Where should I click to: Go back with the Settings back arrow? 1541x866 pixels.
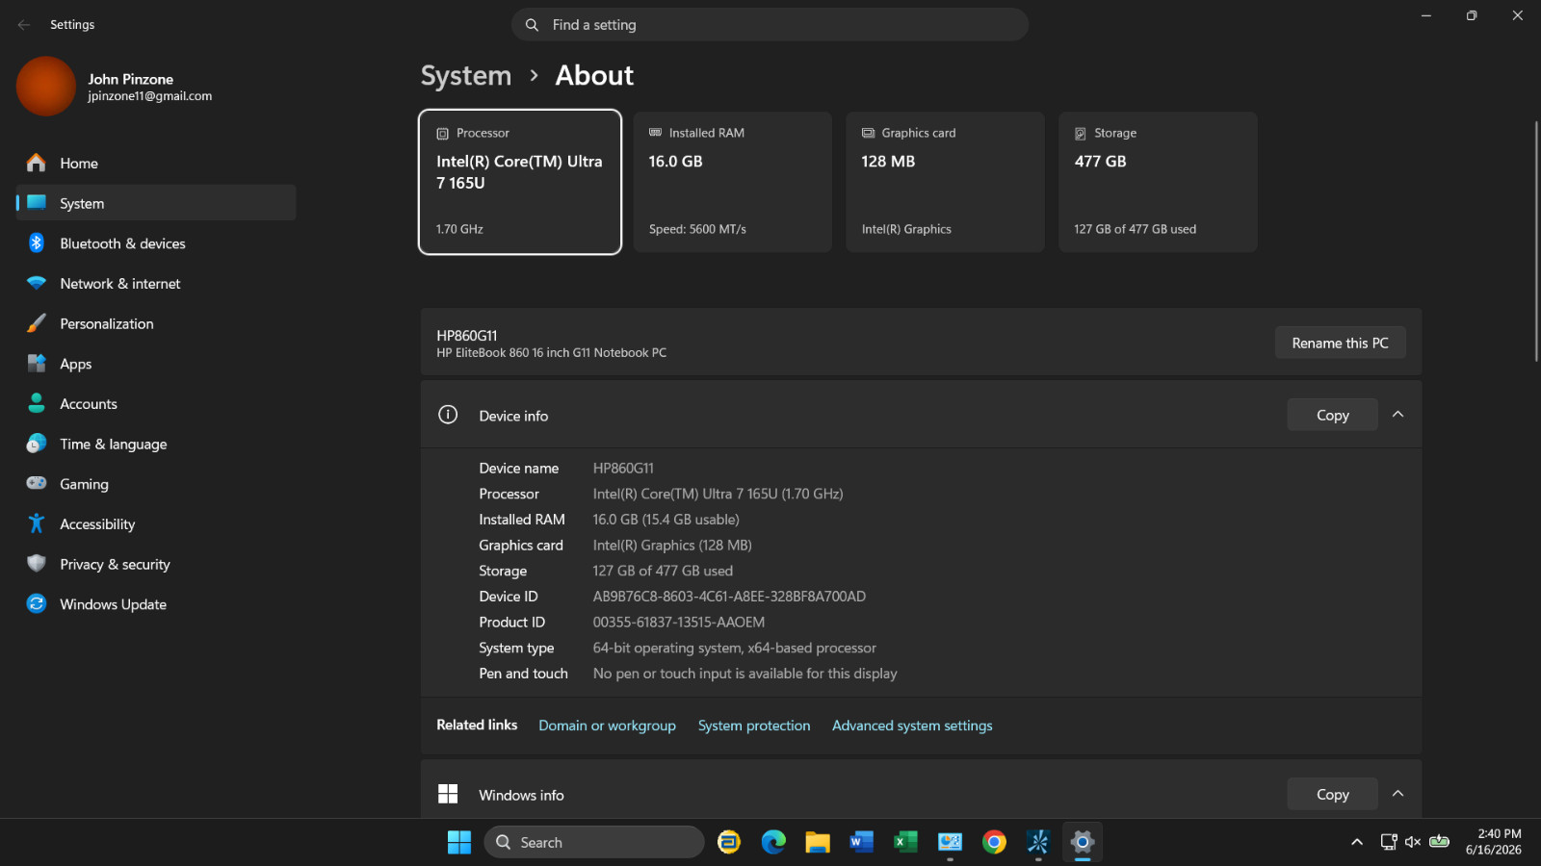24,25
